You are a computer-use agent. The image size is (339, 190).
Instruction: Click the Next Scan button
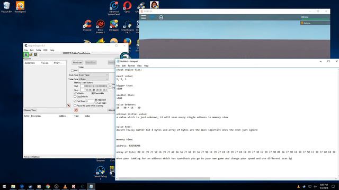pos(91,62)
